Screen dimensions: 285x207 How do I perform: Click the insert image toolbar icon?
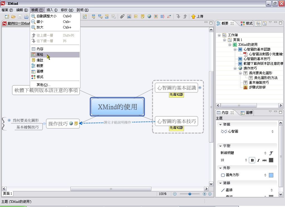129,16
